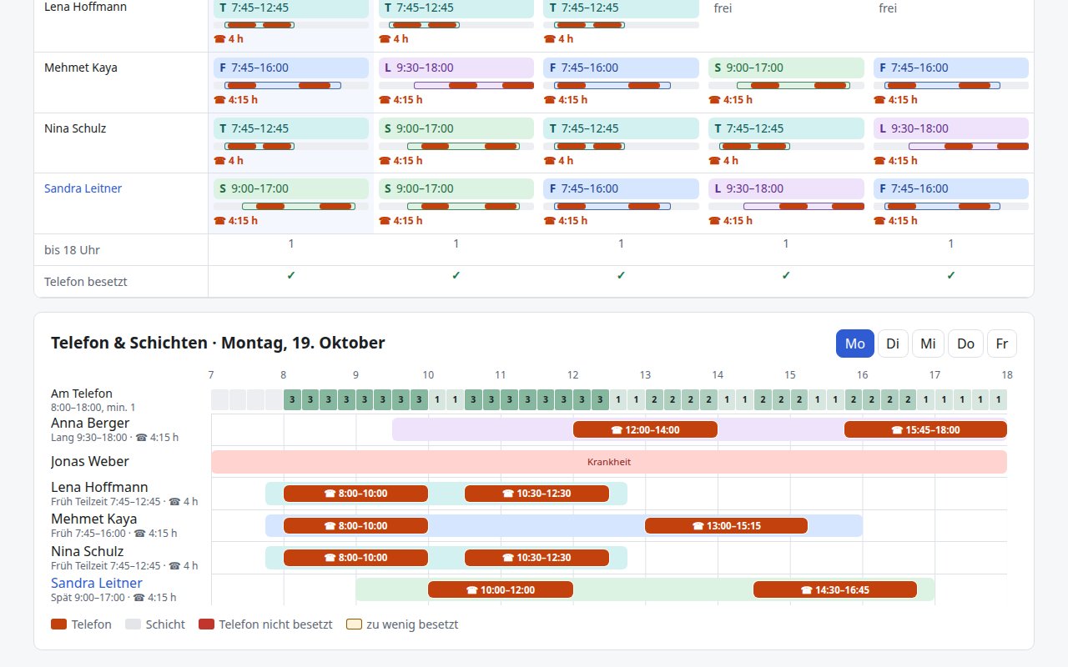Select Sandra Leitner's L 9:30–18:00 shift chip

point(786,188)
